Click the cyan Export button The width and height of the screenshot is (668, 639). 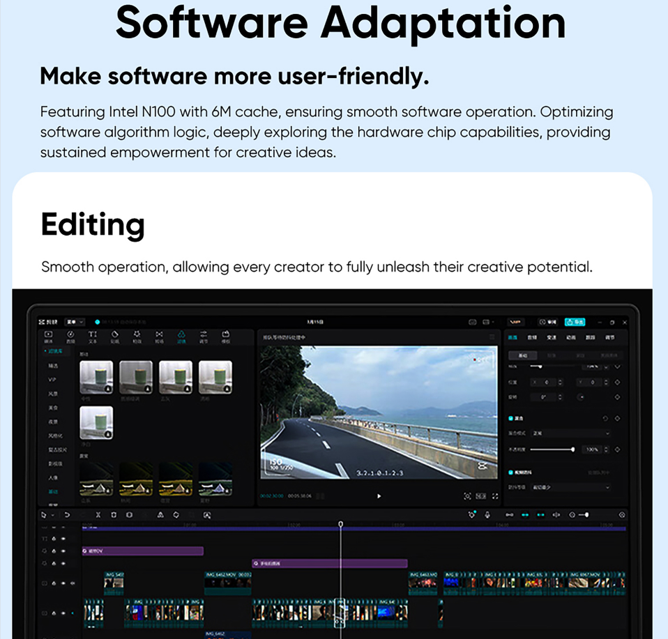click(x=575, y=322)
